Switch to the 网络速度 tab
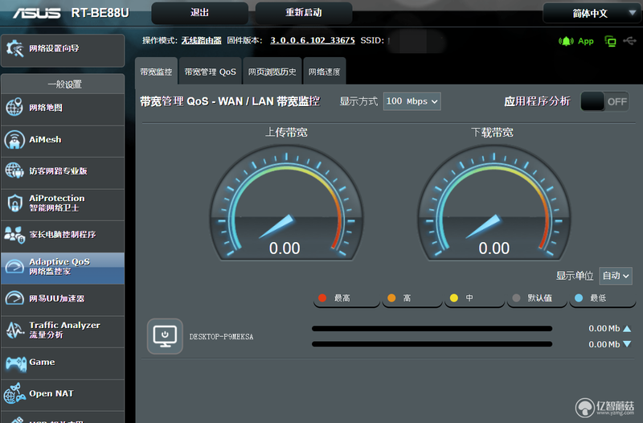The height and width of the screenshot is (423, 643). pos(325,72)
